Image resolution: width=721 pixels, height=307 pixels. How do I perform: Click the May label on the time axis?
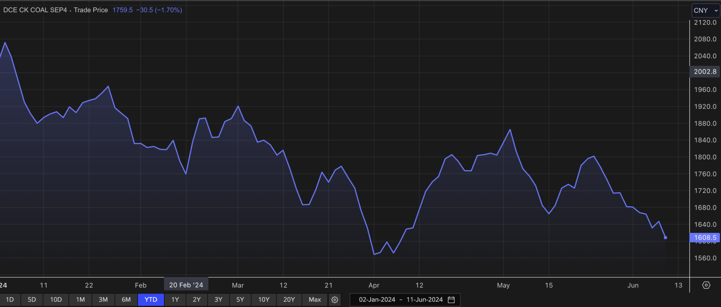click(503, 285)
